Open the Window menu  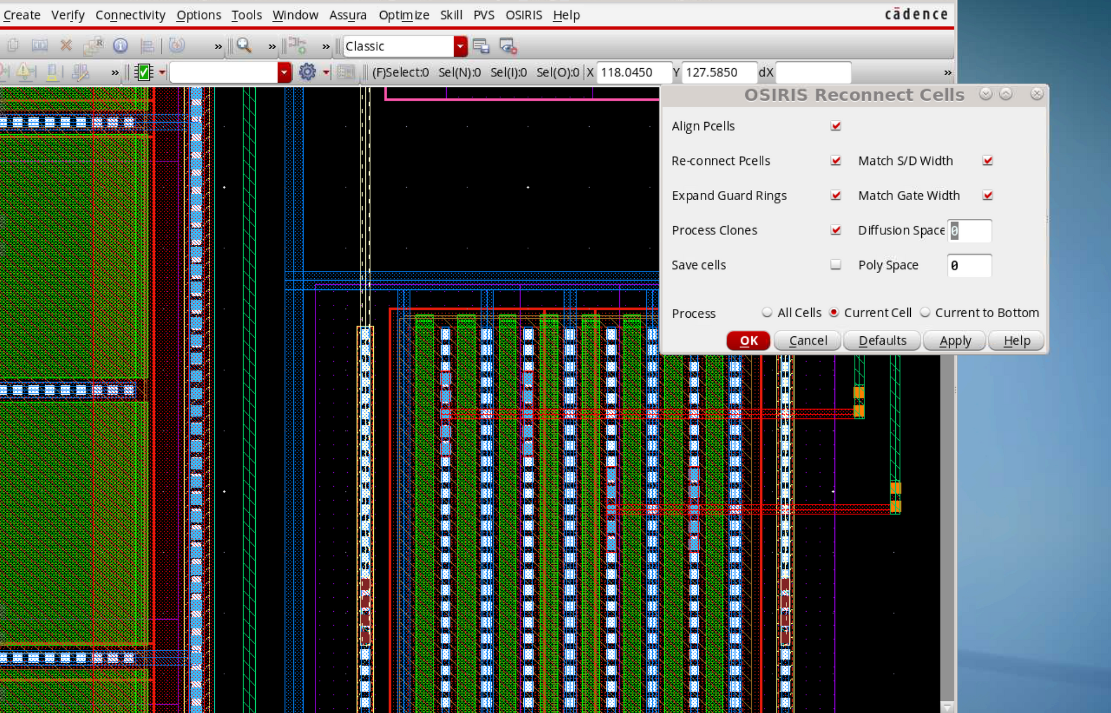[x=295, y=15]
